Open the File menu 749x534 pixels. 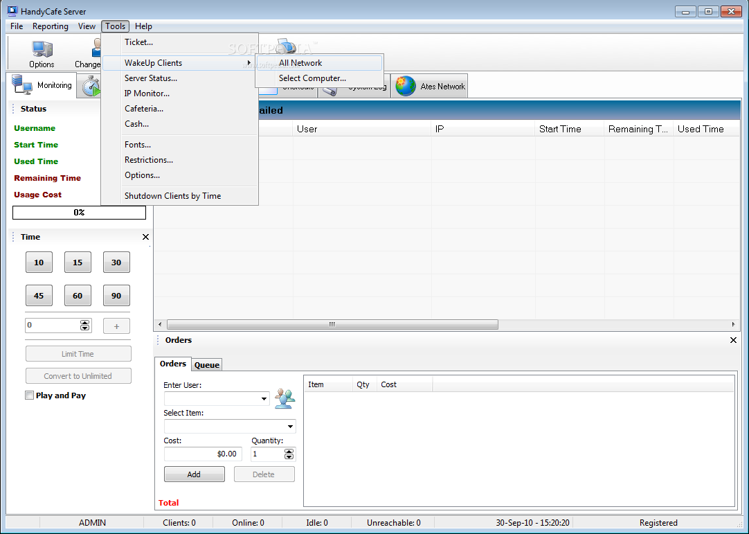pyautogui.click(x=17, y=26)
